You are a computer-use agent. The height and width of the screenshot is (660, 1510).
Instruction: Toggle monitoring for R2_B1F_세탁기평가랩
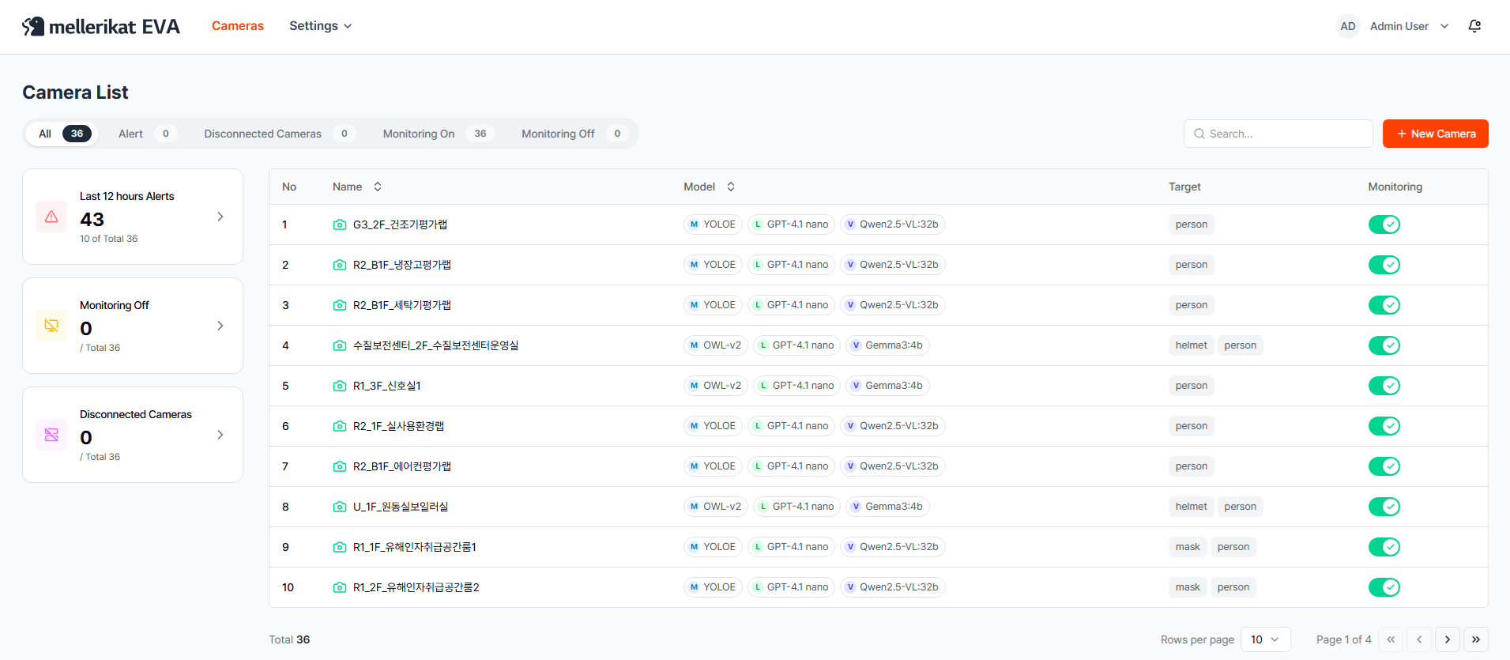[1384, 305]
